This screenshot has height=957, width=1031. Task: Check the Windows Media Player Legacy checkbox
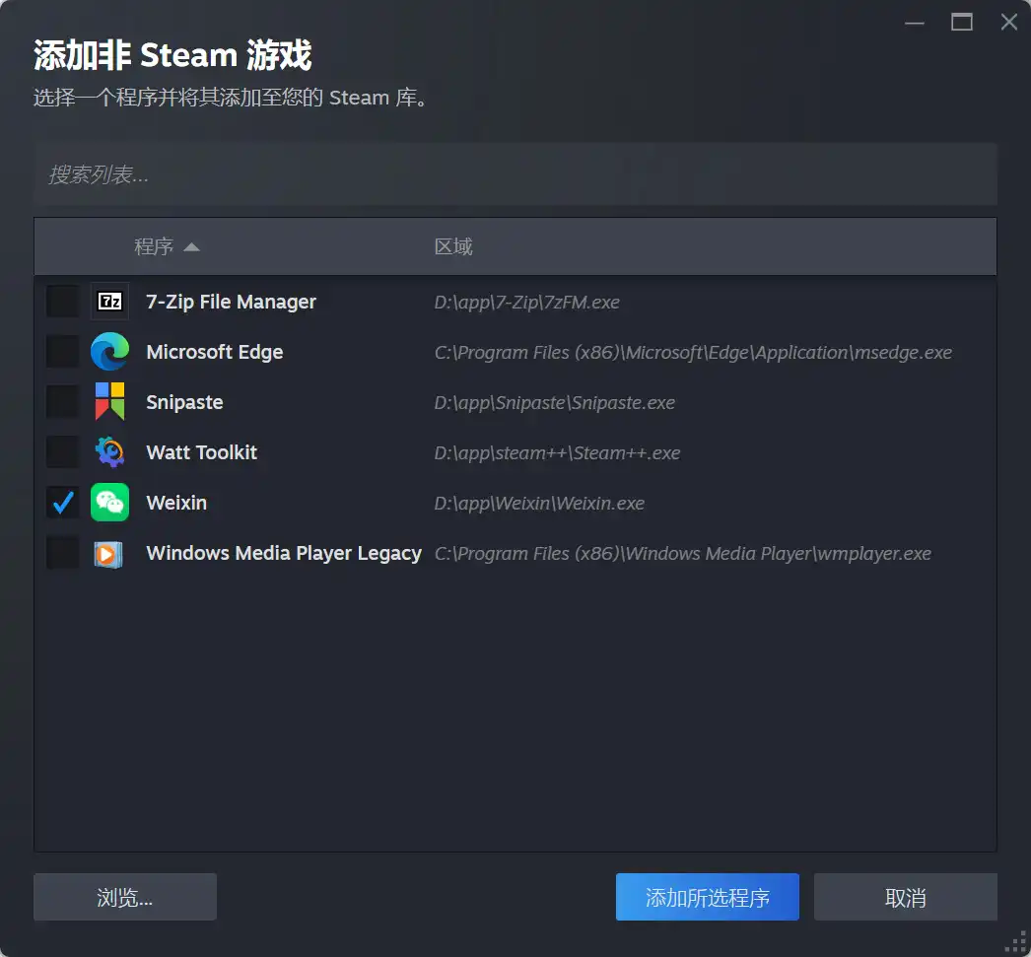point(62,553)
